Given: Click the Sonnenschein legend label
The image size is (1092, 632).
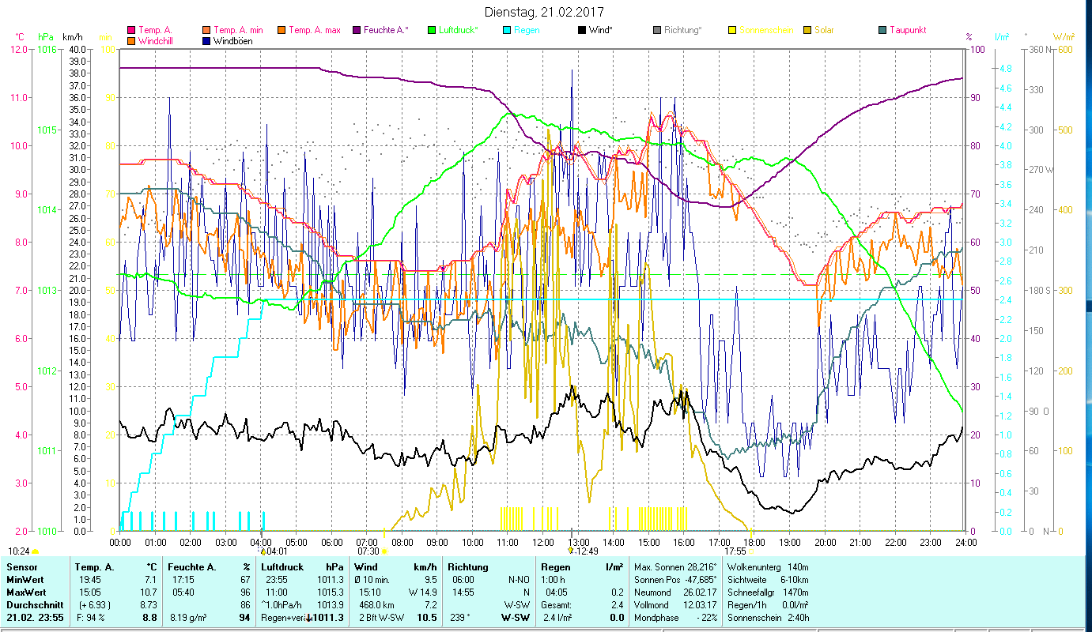Looking at the screenshot, I should pos(766,30).
